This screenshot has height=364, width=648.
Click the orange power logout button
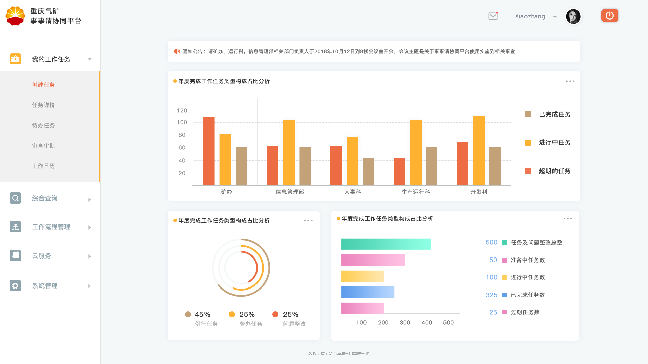coord(610,16)
